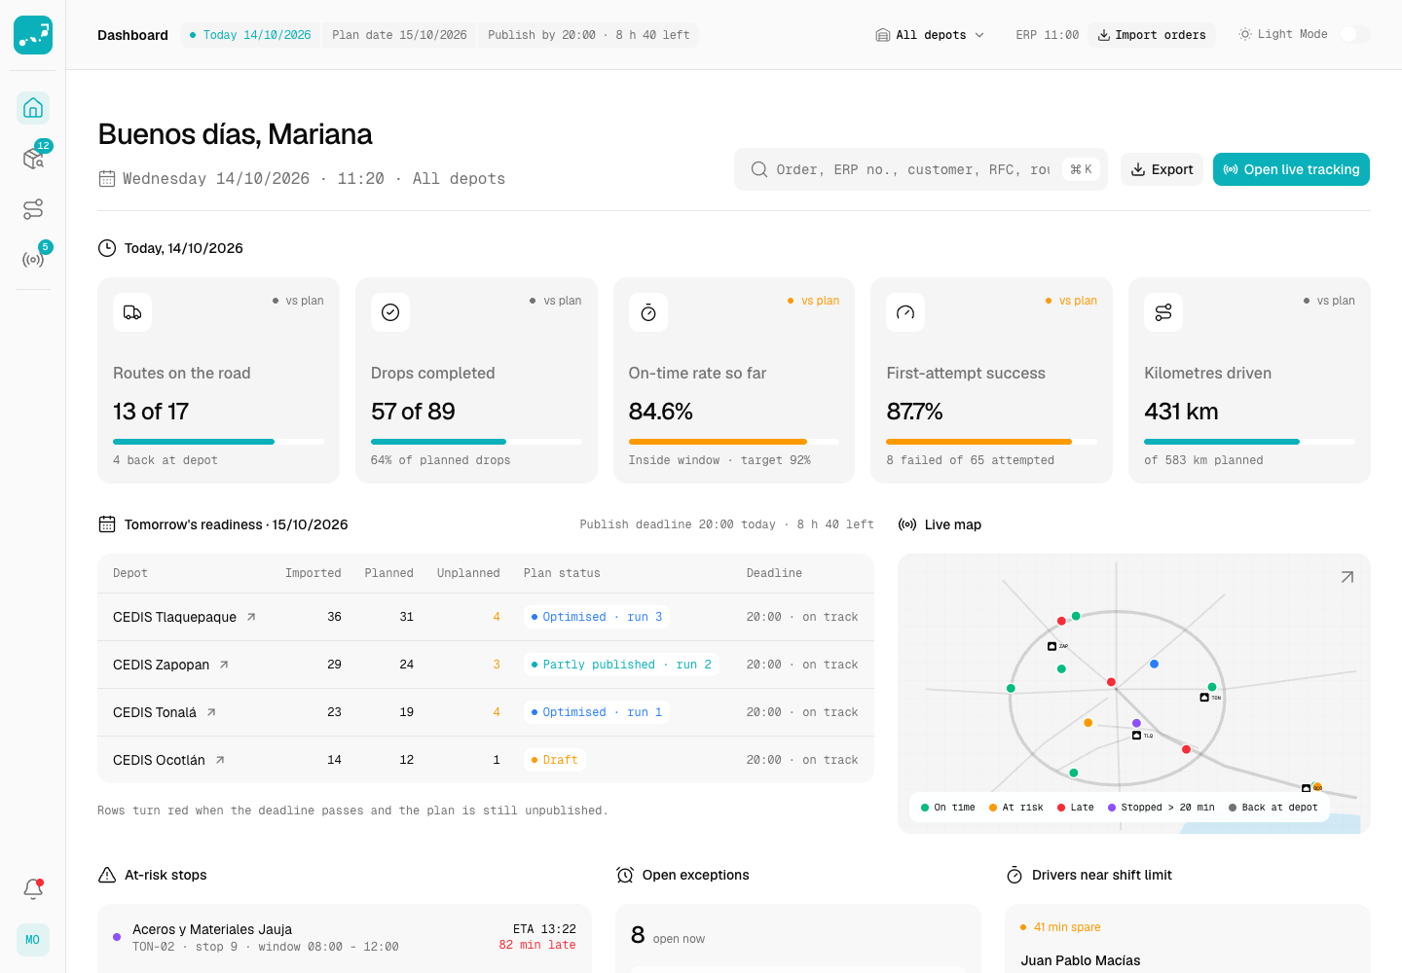Open the Home dashboard sidebar icon

(x=33, y=108)
